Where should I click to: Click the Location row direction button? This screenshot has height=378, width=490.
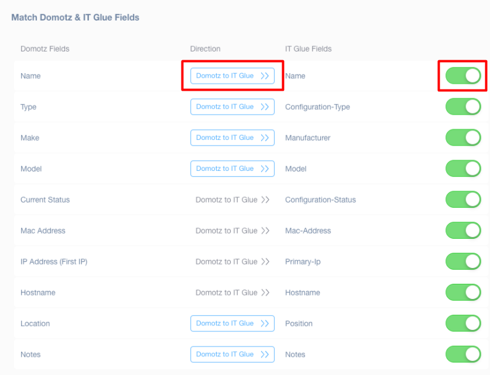(232, 324)
